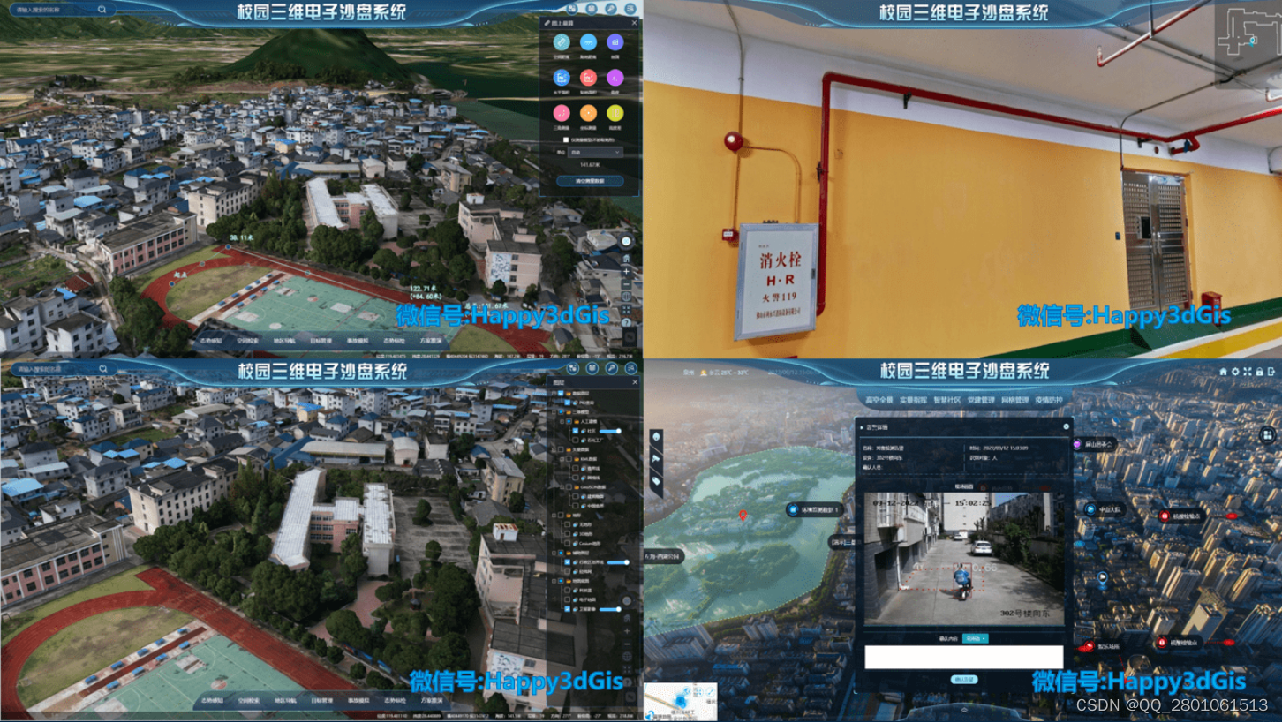Image resolution: width=1282 pixels, height=723 pixels.
Task: Adjust the 行政区划界线 layer opacity slider
Action: 618,562
